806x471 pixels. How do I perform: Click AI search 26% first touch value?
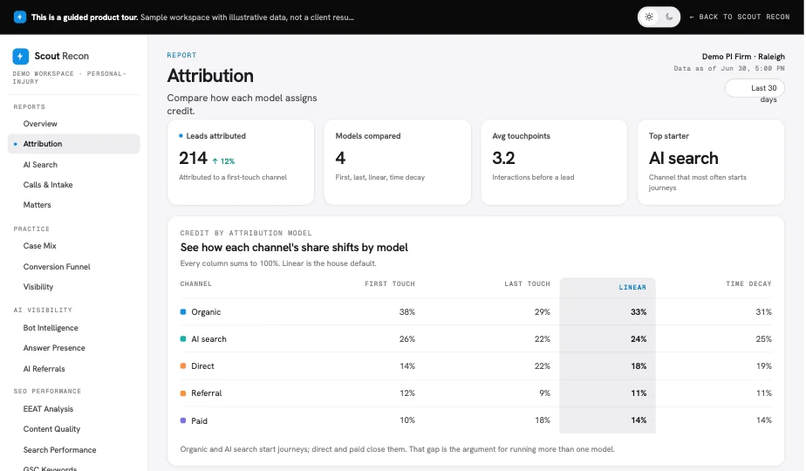pos(407,339)
